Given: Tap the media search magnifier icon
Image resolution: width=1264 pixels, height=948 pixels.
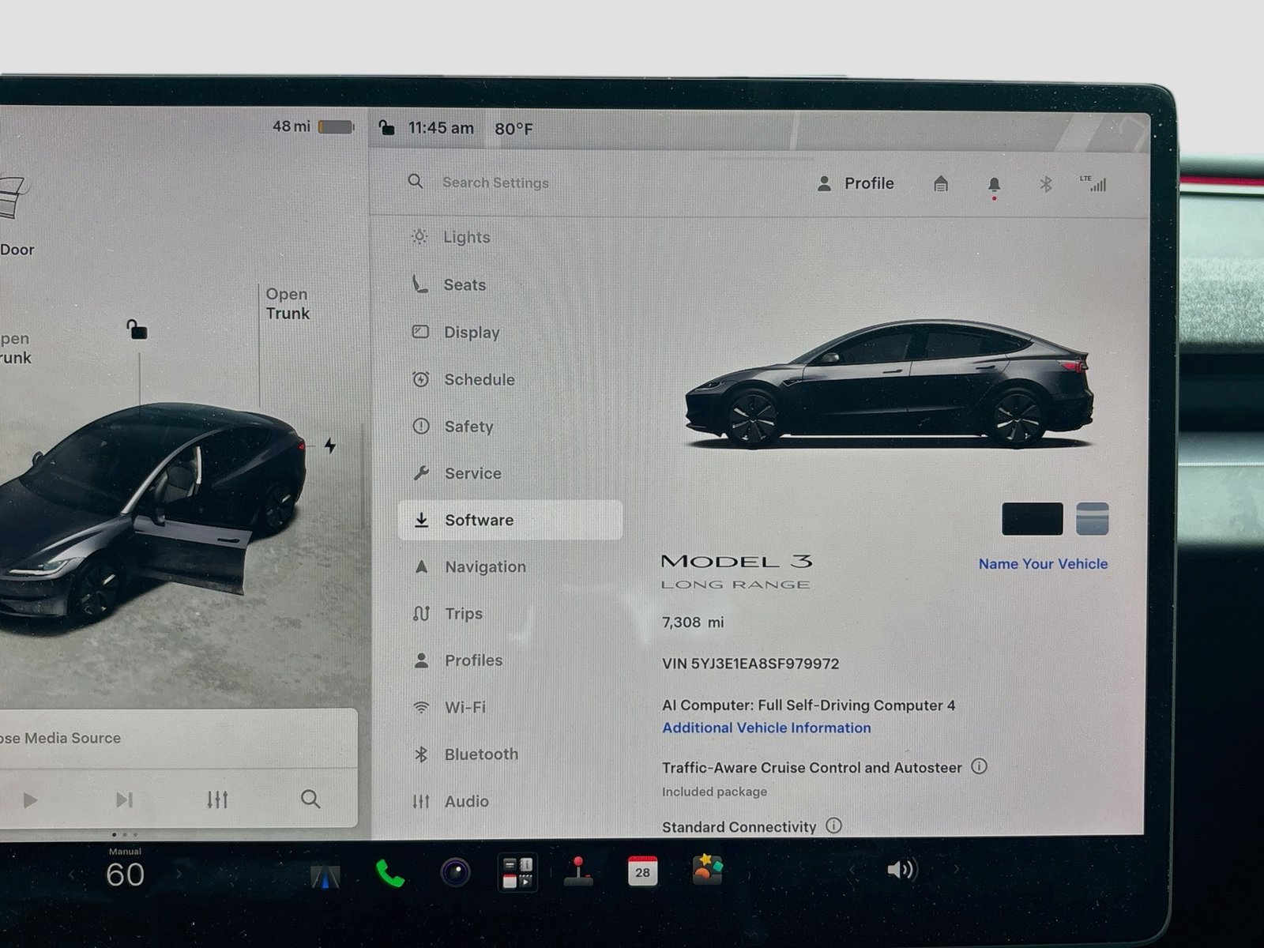Looking at the screenshot, I should 310,799.
